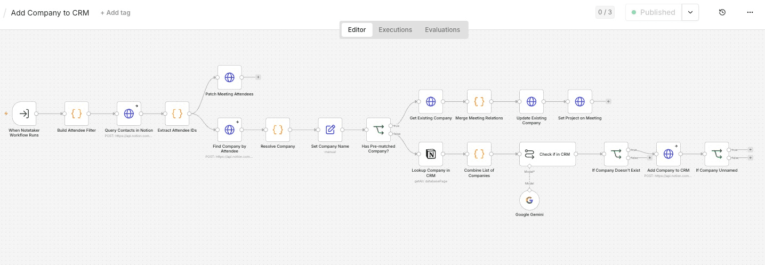Viewport: 765px width, 265px height.
Task: Open the Set Company Name edit node
Action: [x=330, y=130]
